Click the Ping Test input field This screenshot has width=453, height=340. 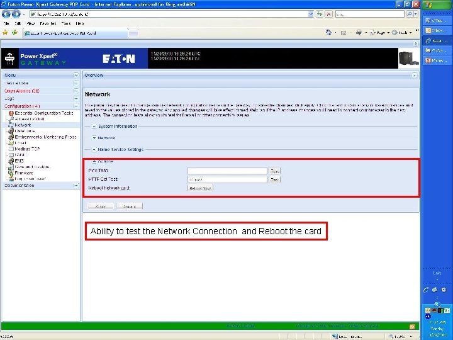[227, 171]
